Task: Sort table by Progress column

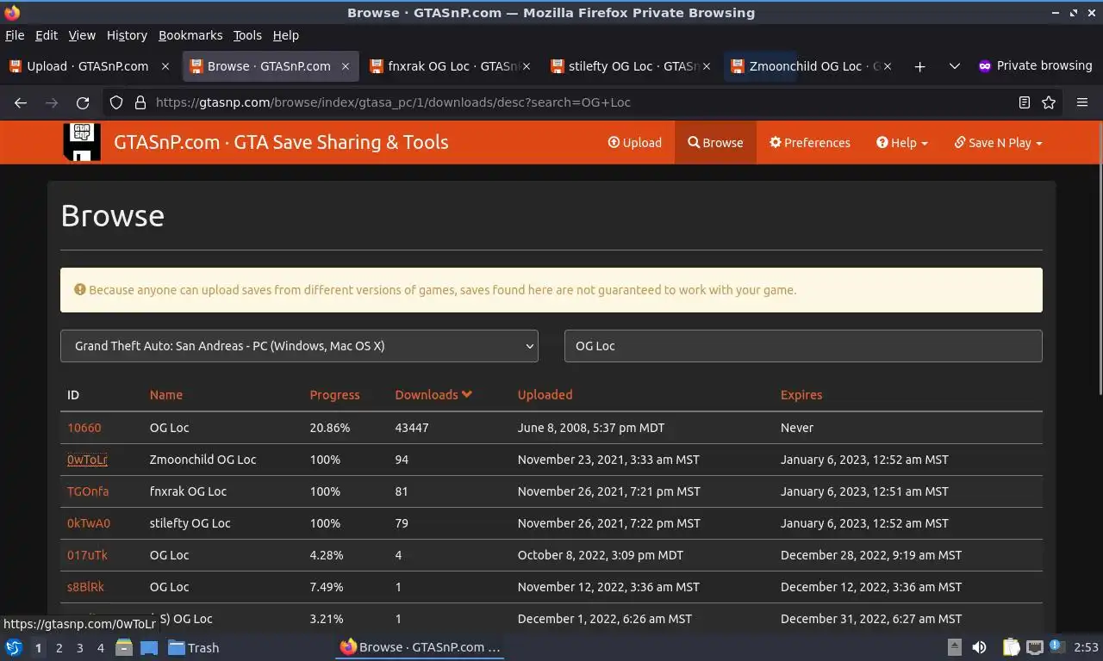Action: pos(335,395)
